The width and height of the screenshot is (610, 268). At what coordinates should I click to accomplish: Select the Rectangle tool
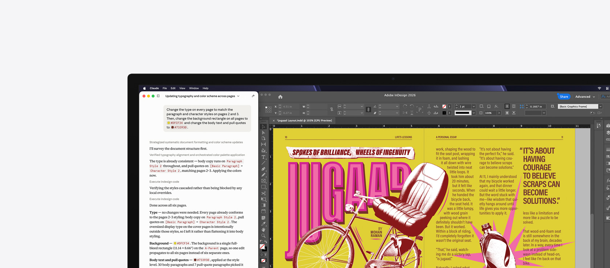pos(263,187)
